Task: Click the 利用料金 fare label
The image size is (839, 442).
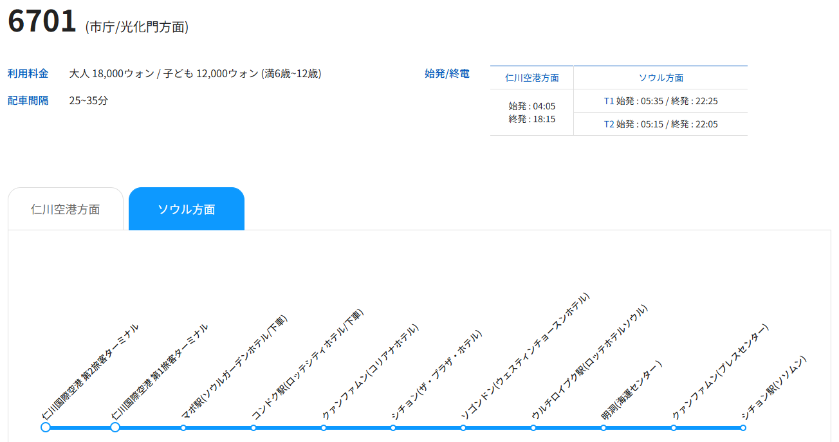Action: (x=28, y=73)
